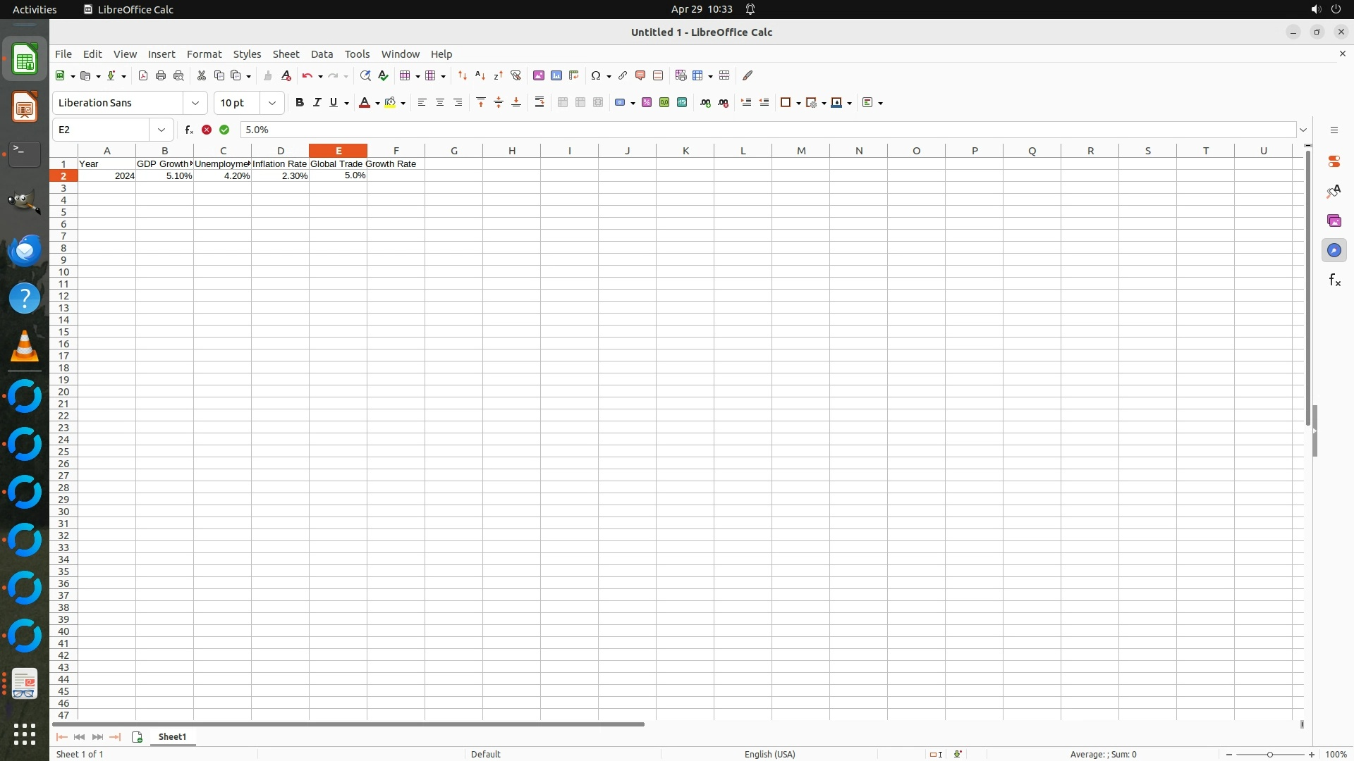Click Insert Special Character omega icon
Image resolution: width=1354 pixels, height=761 pixels.
pos(596,75)
